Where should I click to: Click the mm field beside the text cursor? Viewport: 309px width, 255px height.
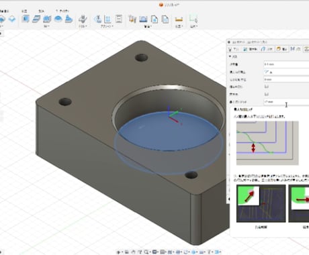(x=286, y=102)
